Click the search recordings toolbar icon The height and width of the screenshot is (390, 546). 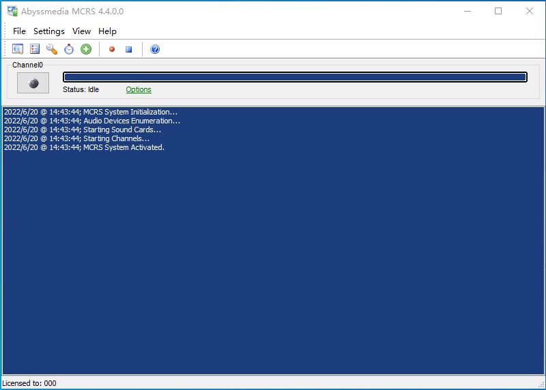click(x=18, y=49)
